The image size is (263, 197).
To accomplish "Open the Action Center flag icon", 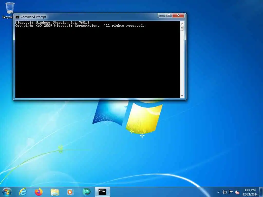I will (x=231, y=192).
